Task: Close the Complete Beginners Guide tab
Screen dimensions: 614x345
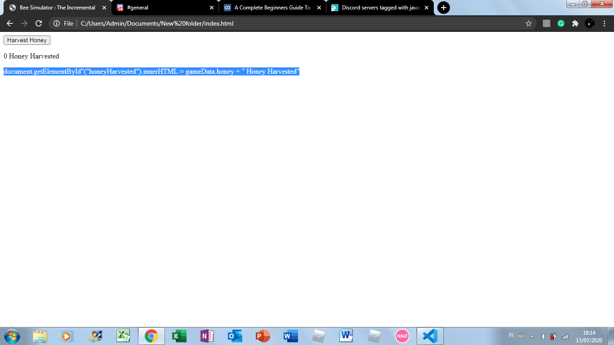Action: click(x=319, y=8)
